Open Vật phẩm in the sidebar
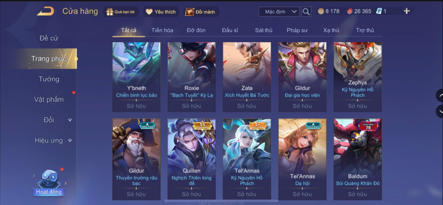Viewport: 443px width, 205px height. coord(49,100)
